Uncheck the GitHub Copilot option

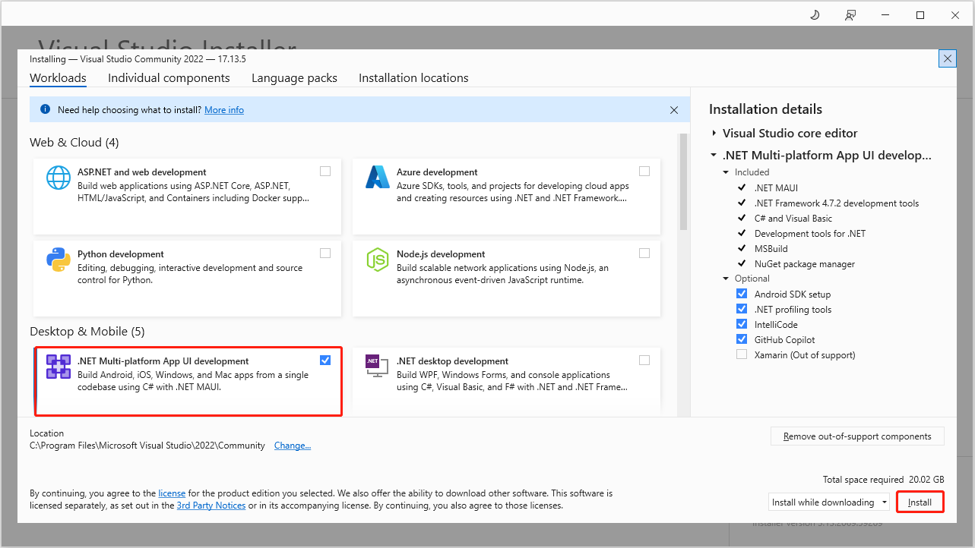click(742, 339)
